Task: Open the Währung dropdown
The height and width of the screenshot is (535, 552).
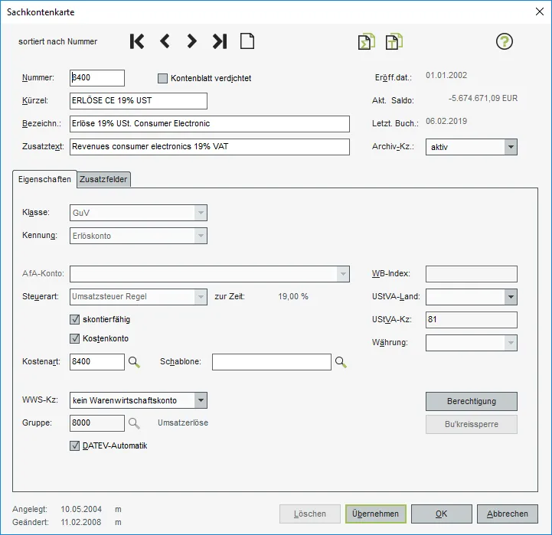Action: coord(472,343)
